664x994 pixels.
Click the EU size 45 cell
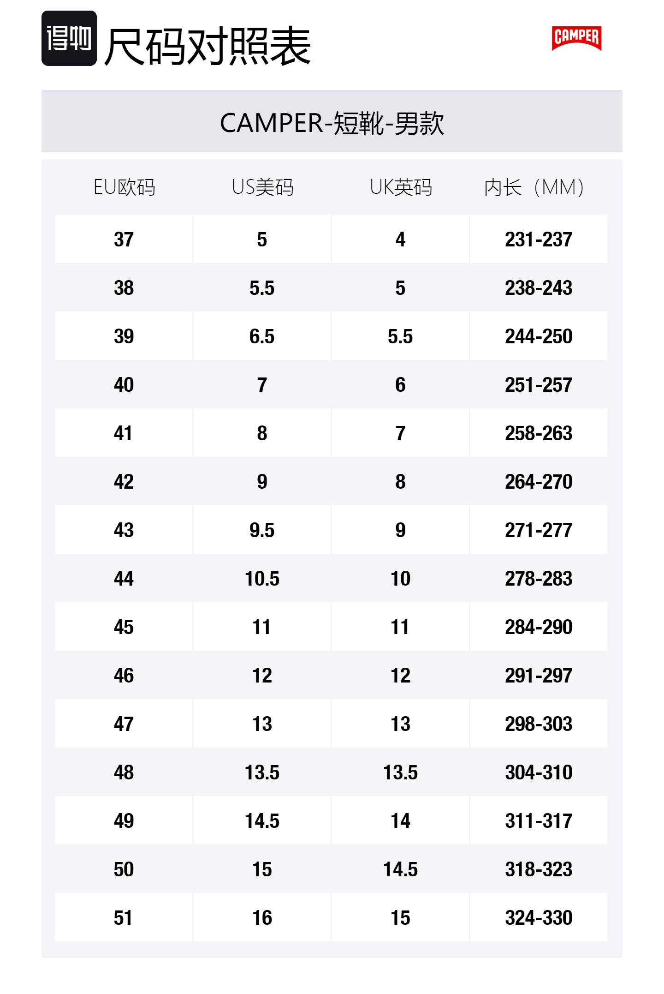[x=124, y=627]
